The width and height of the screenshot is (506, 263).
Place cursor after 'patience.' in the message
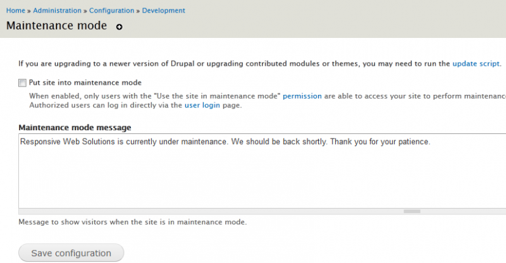tap(430, 142)
